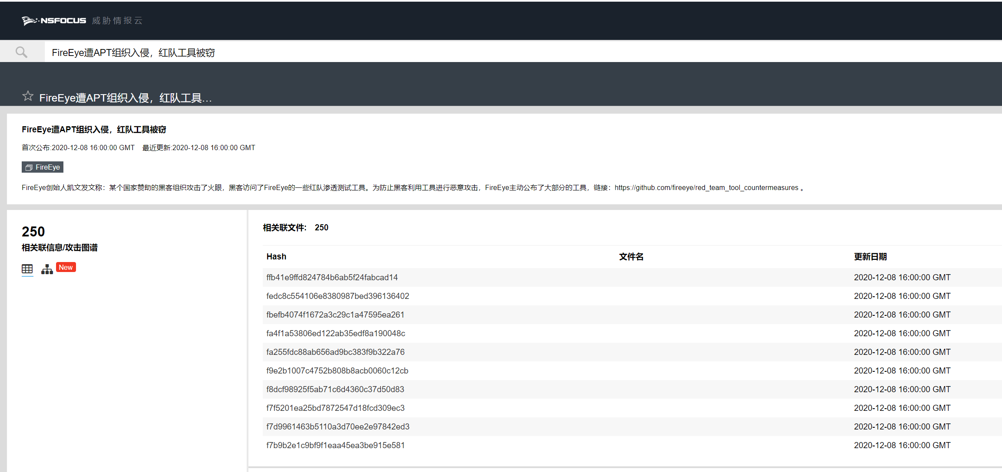Click the search magnifier icon
Screen dimensions: 1002x472
tap(21, 52)
